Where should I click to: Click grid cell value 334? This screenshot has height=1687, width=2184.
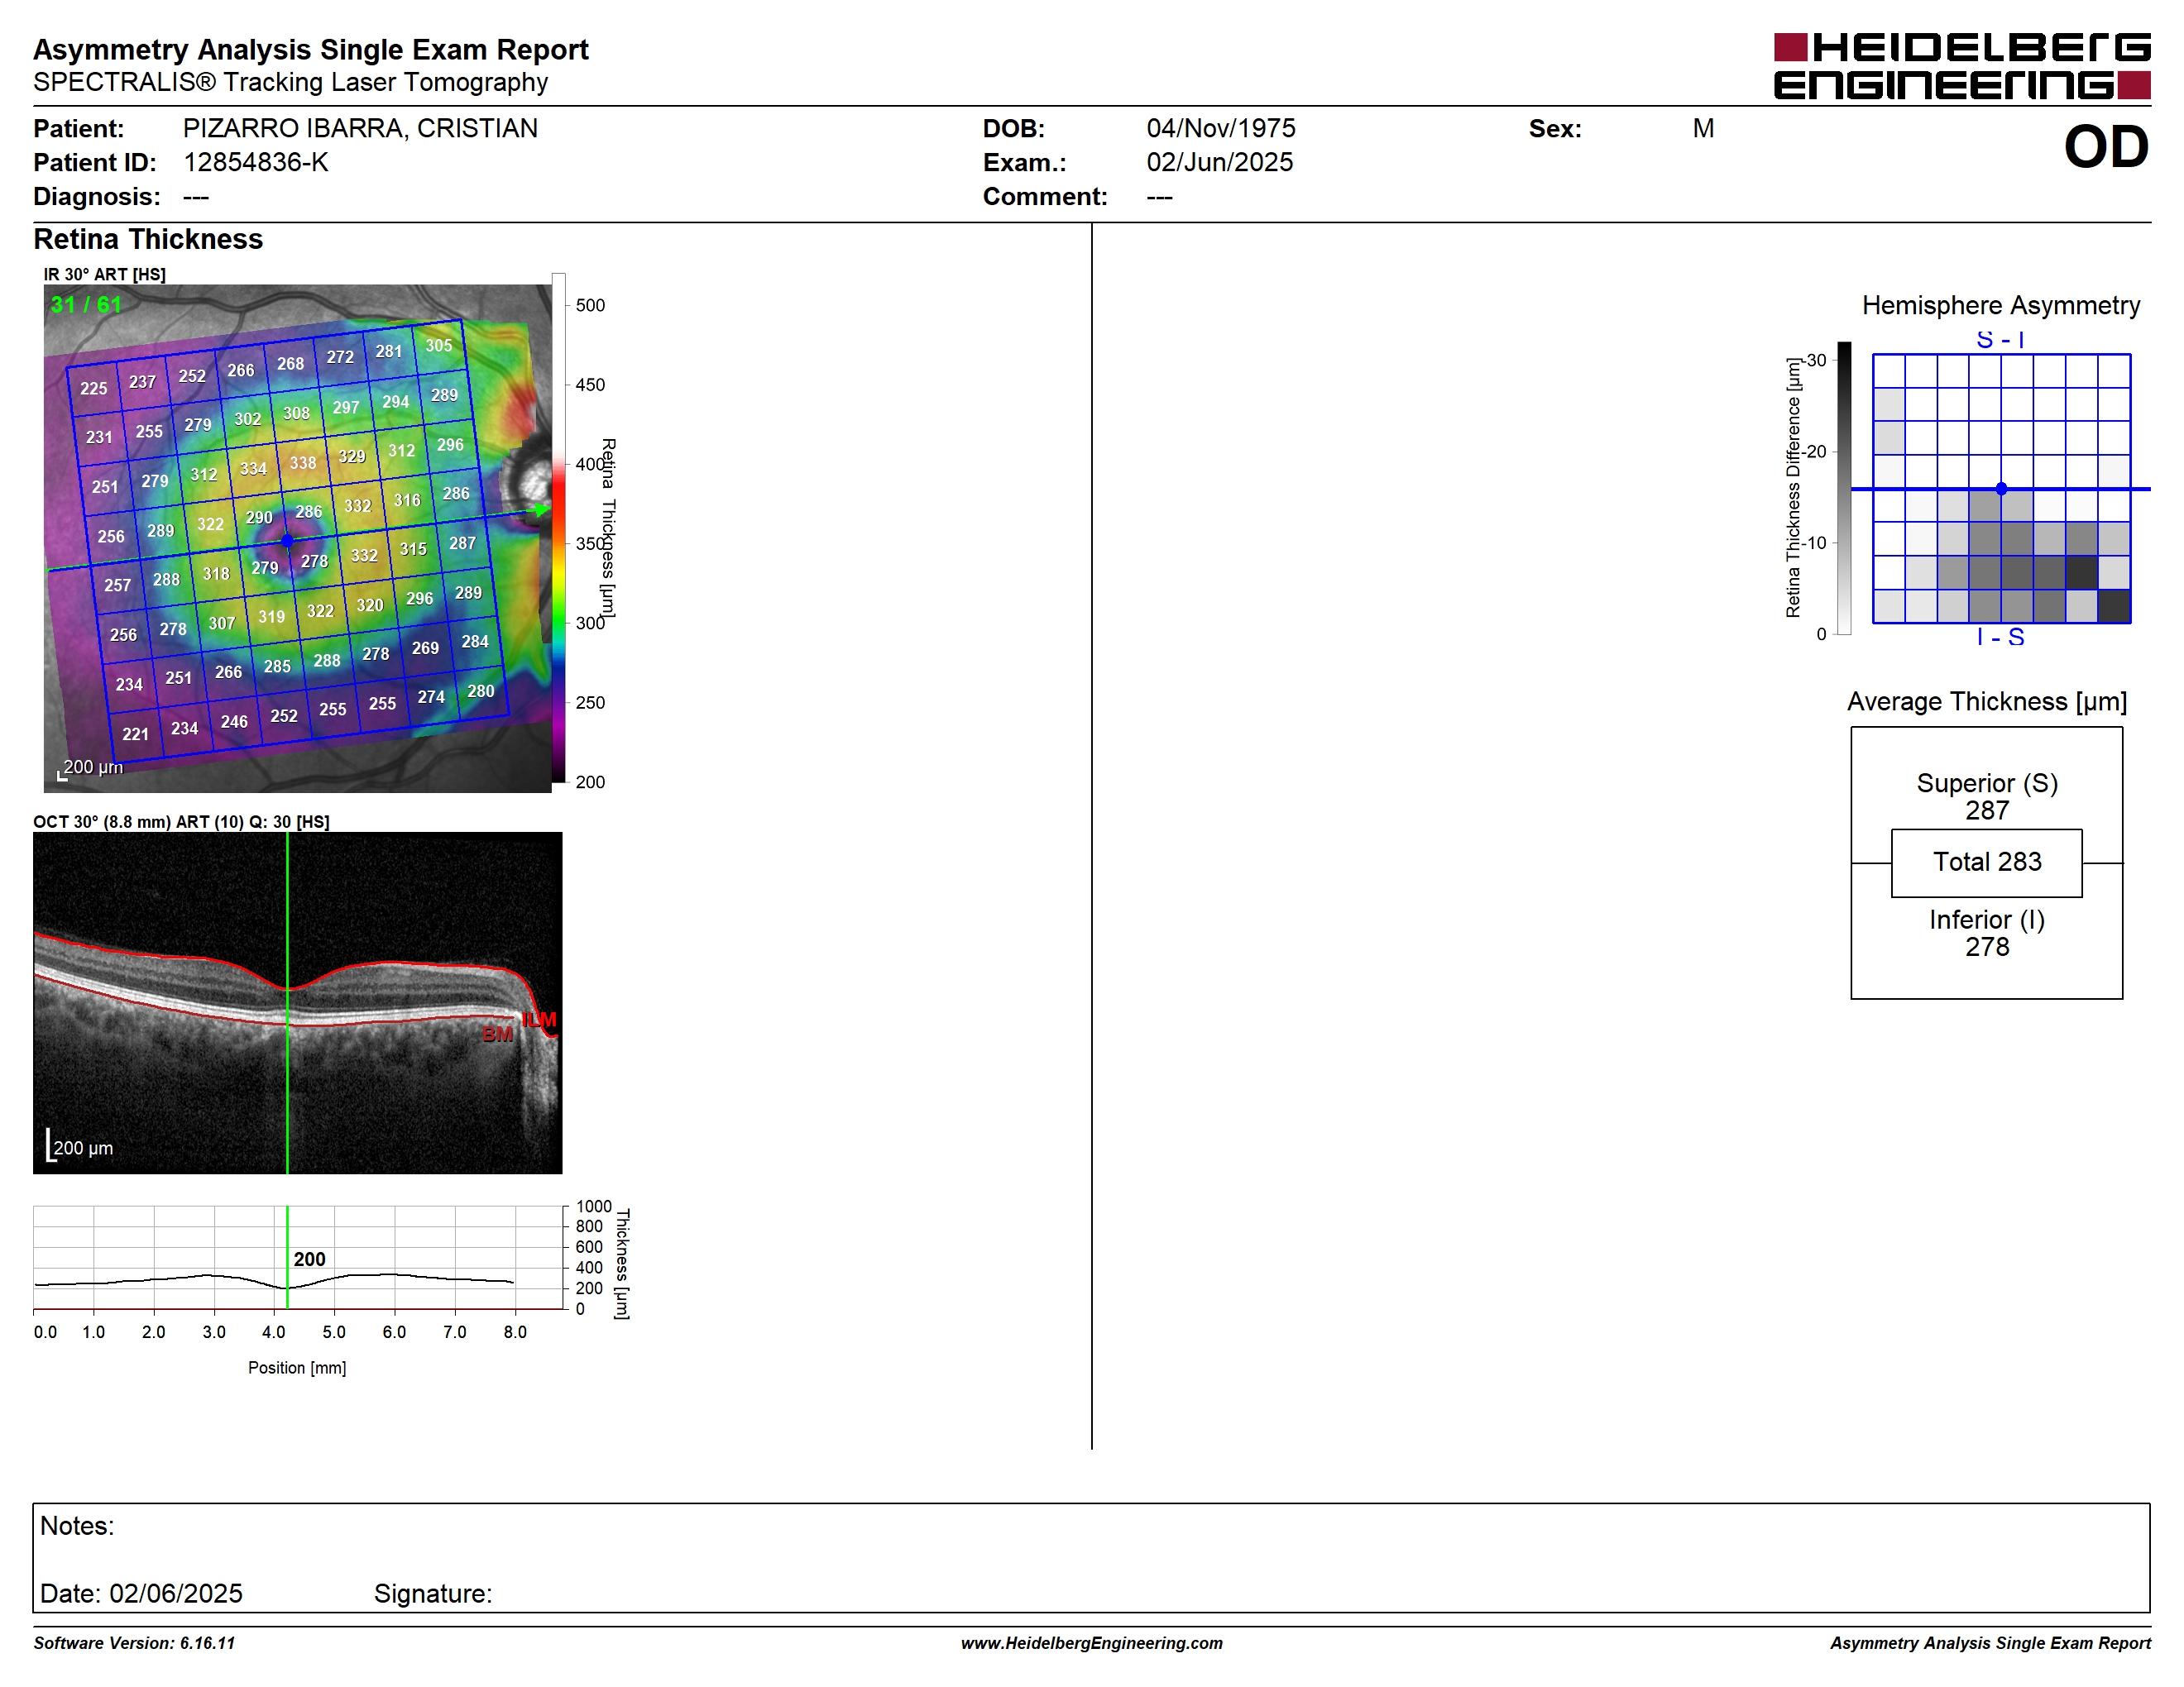pyautogui.click(x=253, y=468)
